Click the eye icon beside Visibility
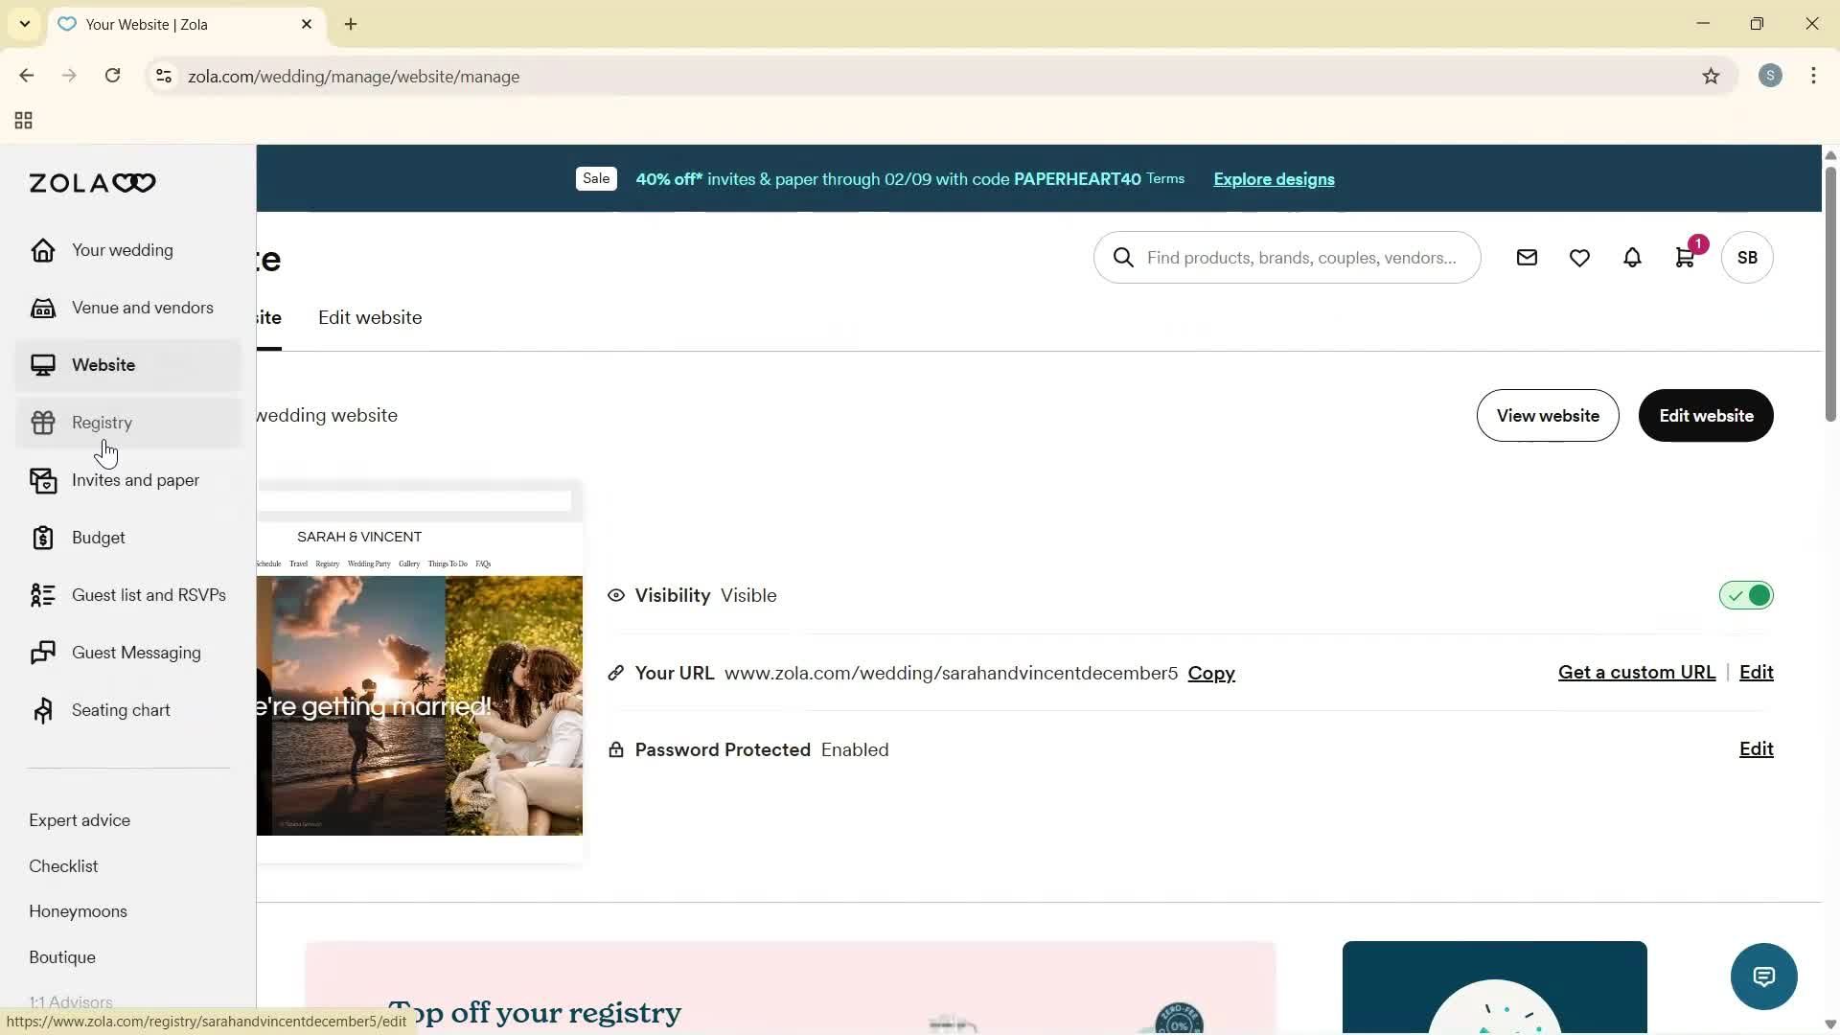 pyautogui.click(x=615, y=595)
